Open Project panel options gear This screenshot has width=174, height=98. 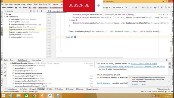[x=41, y=11]
